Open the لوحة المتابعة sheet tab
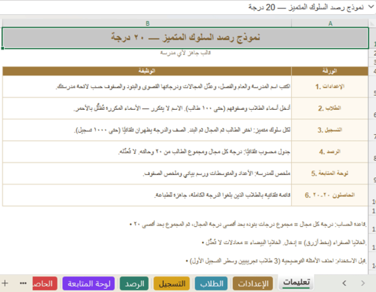The height and width of the screenshot is (292, 376). tap(89, 284)
